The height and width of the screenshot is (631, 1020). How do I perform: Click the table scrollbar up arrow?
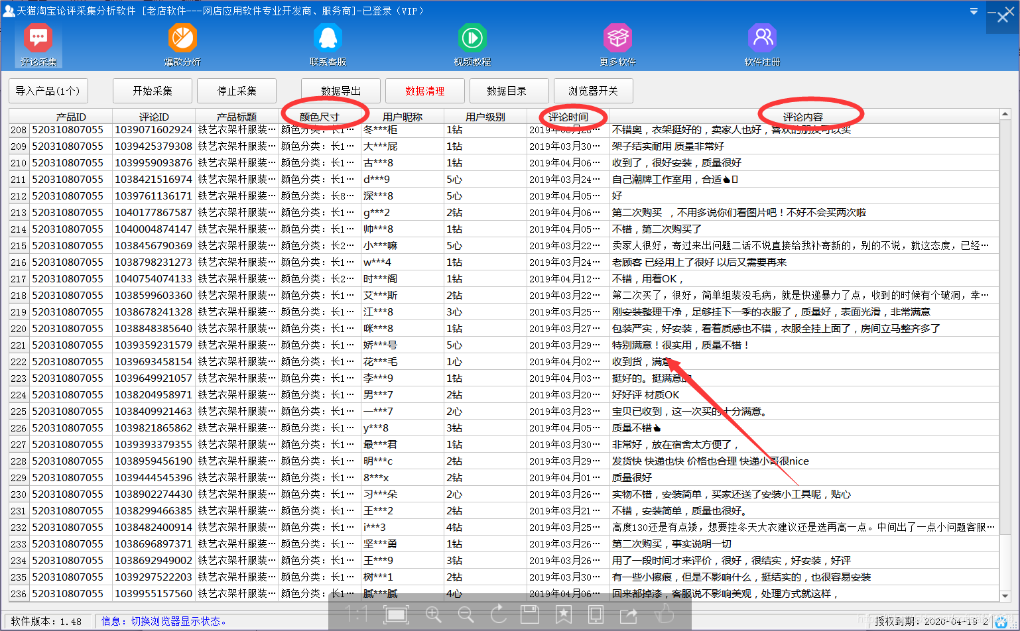point(1005,115)
